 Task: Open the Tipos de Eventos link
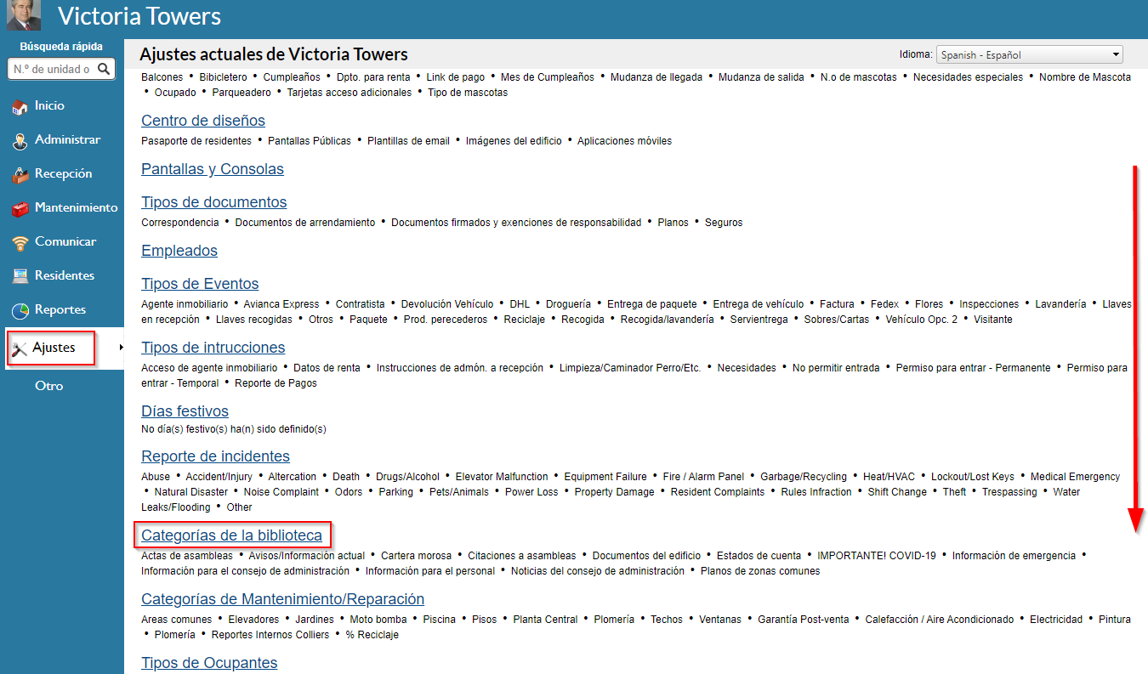[x=200, y=284]
